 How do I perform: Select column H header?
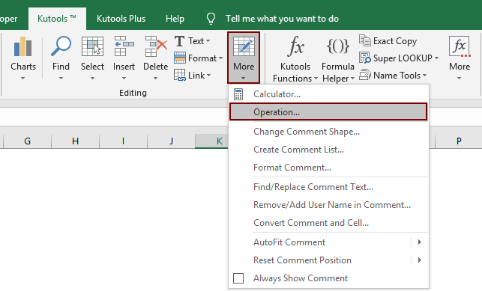[x=75, y=141]
